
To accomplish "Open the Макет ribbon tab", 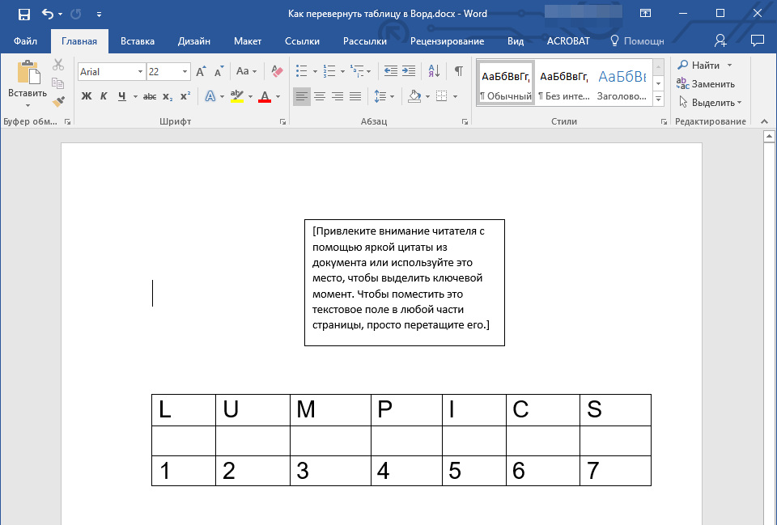I will [248, 40].
